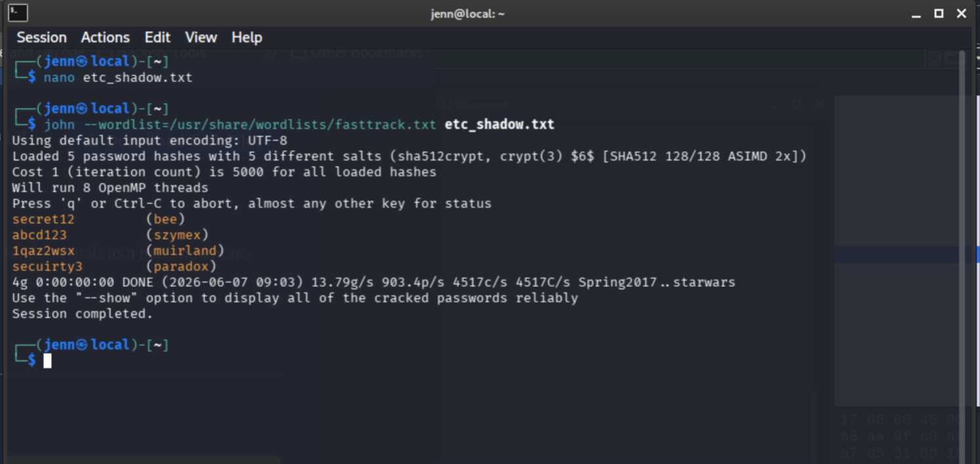Click the username '(bee)'
The height and width of the screenshot is (464, 980).
click(x=165, y=219)
